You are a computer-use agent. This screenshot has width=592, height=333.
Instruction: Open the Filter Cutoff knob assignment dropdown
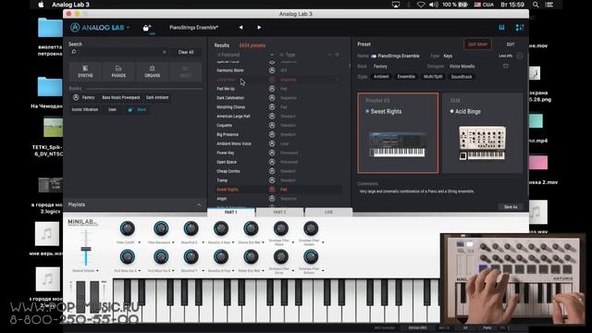tap(140, 242)
